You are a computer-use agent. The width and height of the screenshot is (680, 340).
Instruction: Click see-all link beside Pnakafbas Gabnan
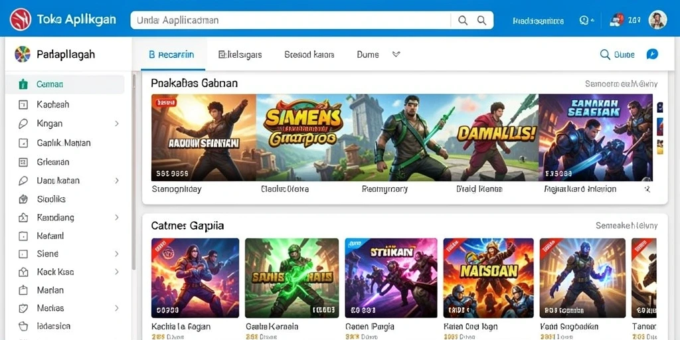[621, 84]
